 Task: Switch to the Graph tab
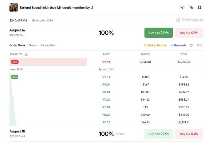(33, 45)
